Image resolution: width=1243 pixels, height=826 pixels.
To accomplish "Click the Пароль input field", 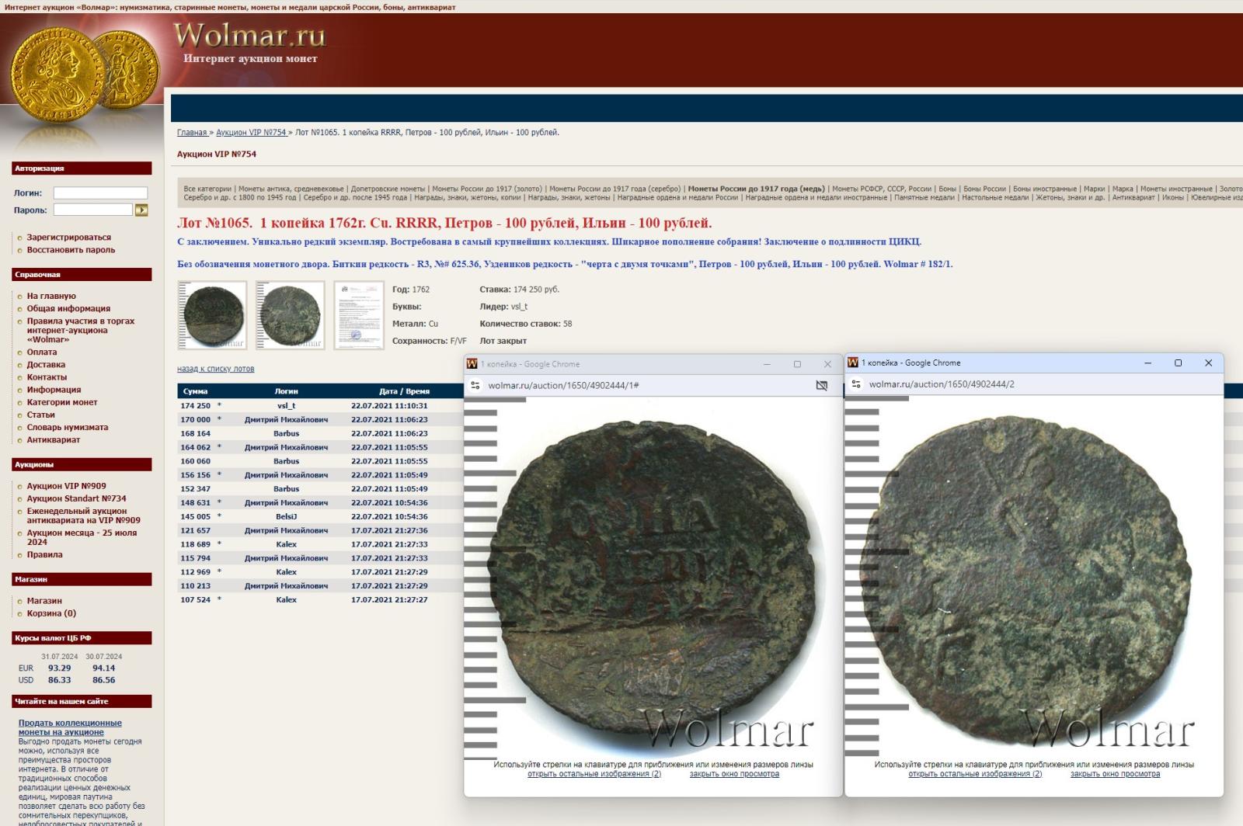I will 93,210.
